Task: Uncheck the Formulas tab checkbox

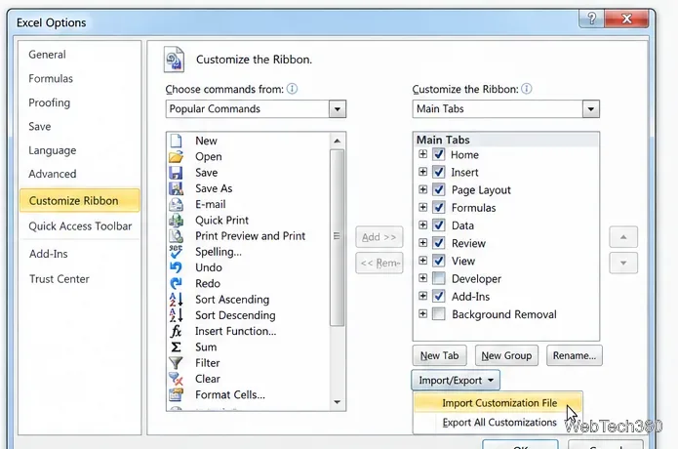Action: tap(438, 208)
